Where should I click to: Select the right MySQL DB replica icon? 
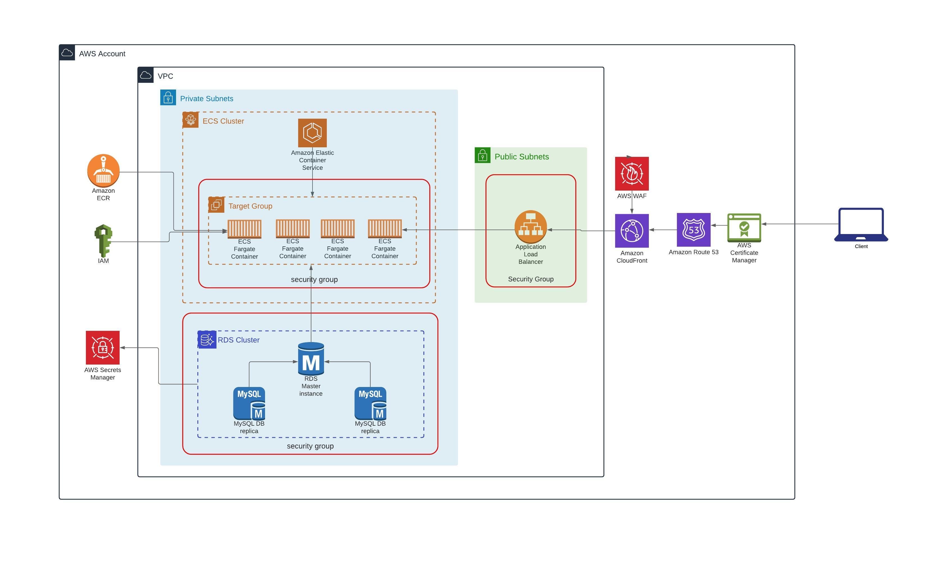370,405
